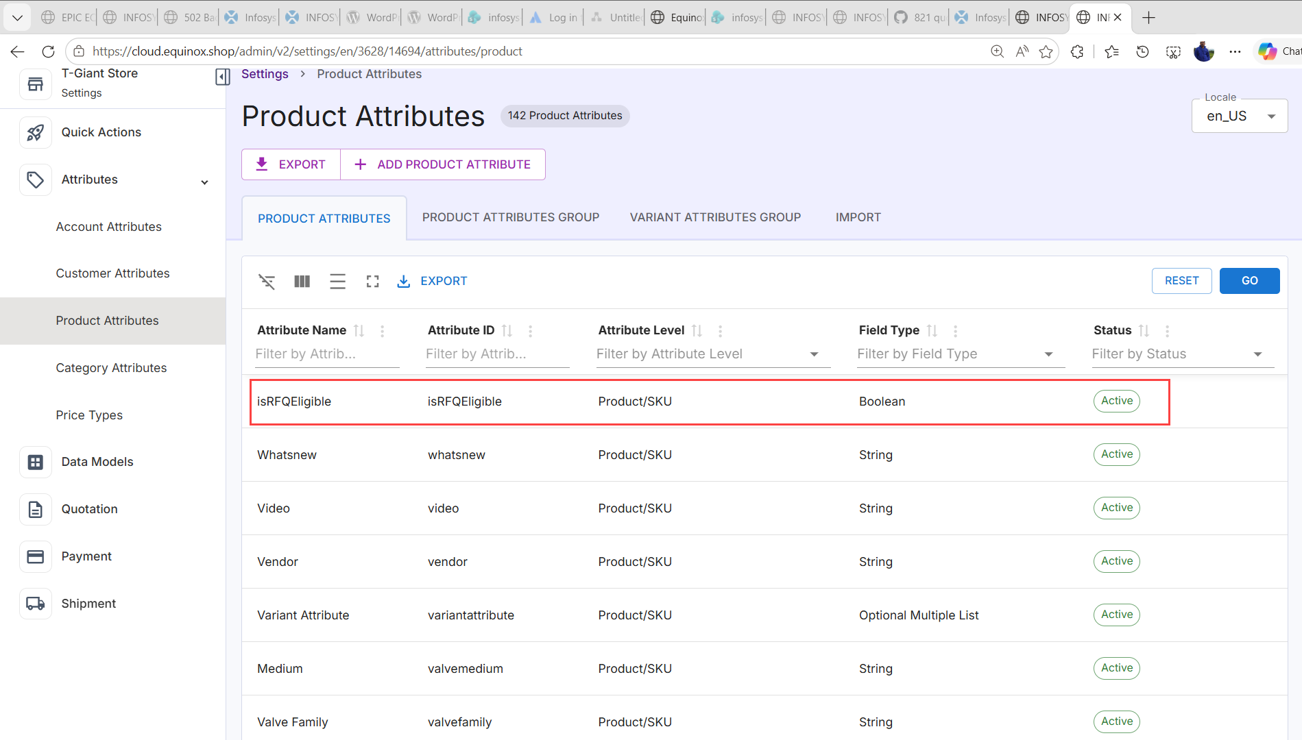Switch to the Log in browser tab

(554, 18)
